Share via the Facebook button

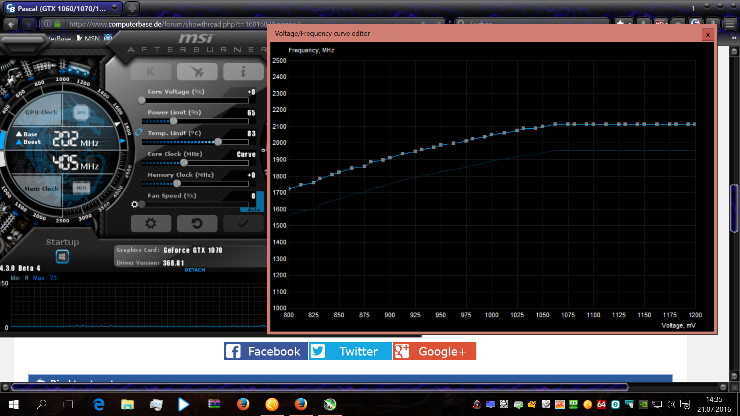(266, 351)
